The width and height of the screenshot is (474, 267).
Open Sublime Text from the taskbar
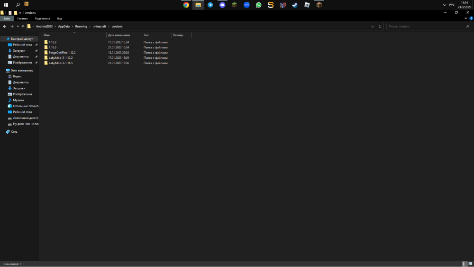click(x=271, y=5)
